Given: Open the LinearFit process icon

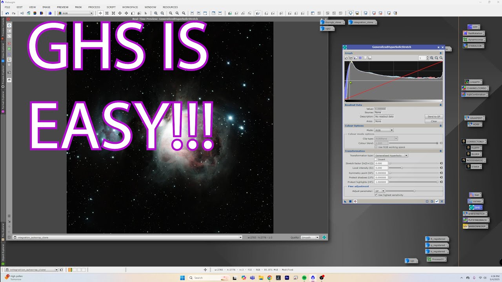Looking at the screenshot, I should (473, 82).
